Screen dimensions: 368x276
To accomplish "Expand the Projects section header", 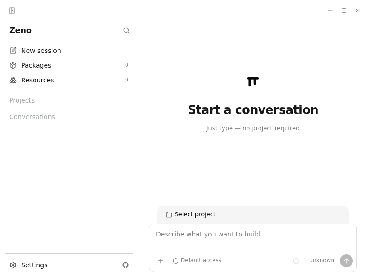I will pos(22,100).
